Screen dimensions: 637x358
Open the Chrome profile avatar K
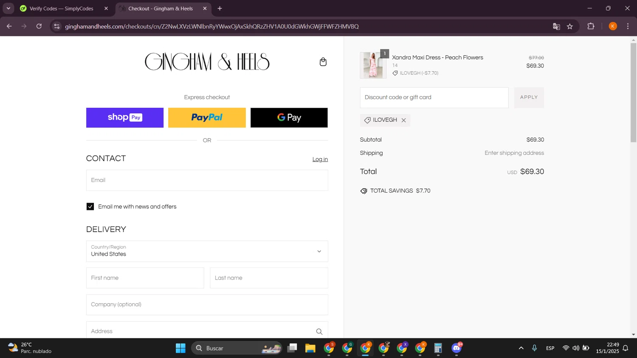coord(612,26)
